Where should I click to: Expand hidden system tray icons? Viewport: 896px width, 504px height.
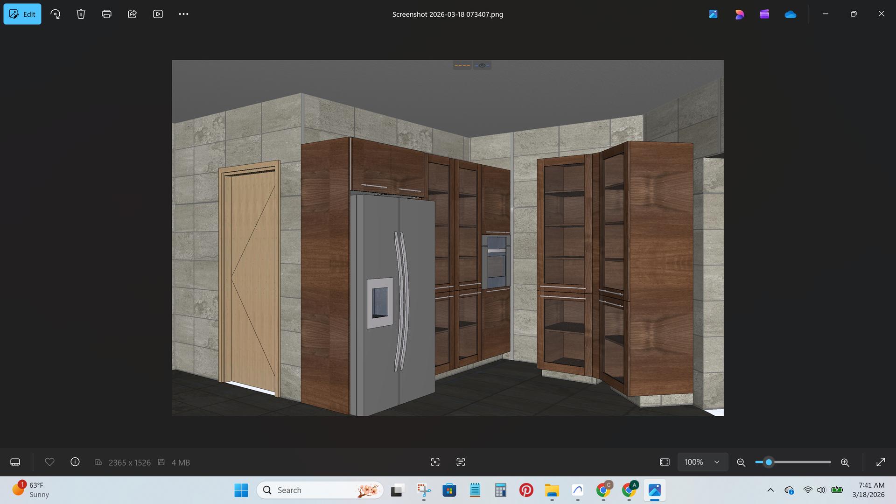point(770,490)
